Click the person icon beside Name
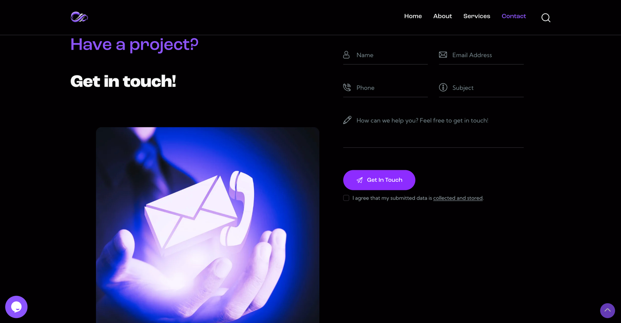This screenshot has height=323, width=621. coord(346,55)
